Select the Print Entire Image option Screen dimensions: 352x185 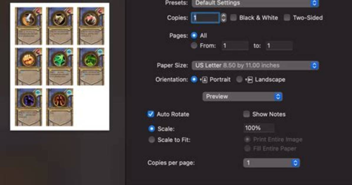pyautogui.click(x=247, y=139)
